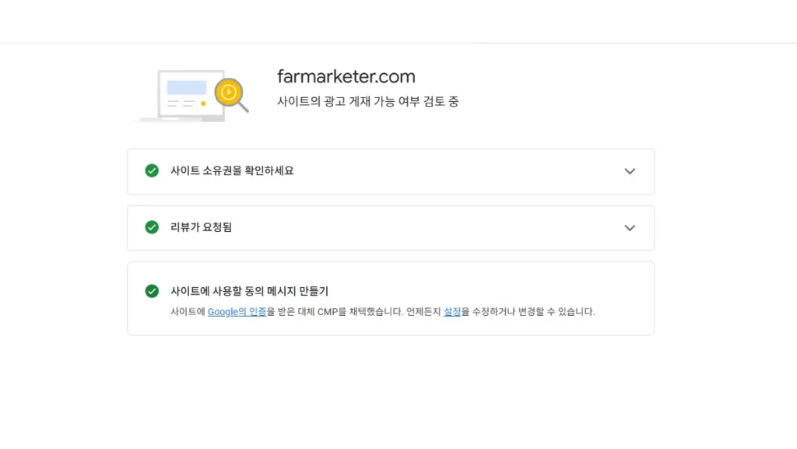Click the small yellow dot on the laptop illustration

(203, 103)
